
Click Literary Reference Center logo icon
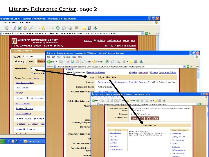pos(14,41)
